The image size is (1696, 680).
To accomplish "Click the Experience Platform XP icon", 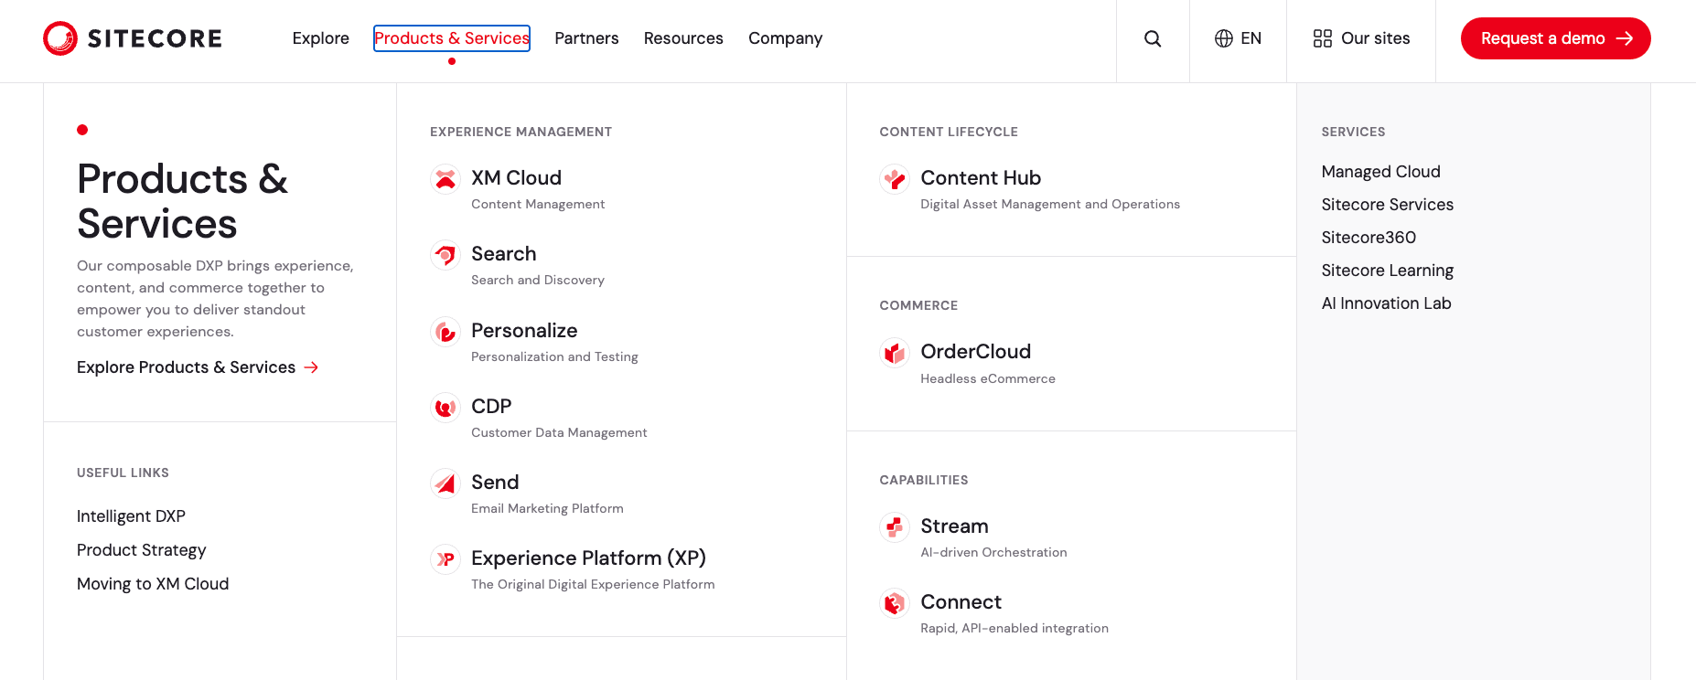I will (x=445, y=559).
